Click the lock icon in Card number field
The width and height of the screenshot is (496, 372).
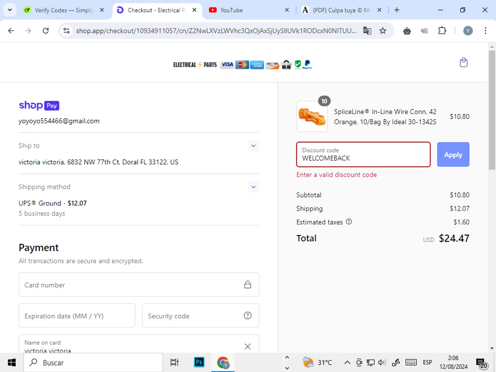coord(248,284)
